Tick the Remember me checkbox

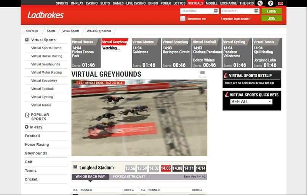[x=183, y=19]
